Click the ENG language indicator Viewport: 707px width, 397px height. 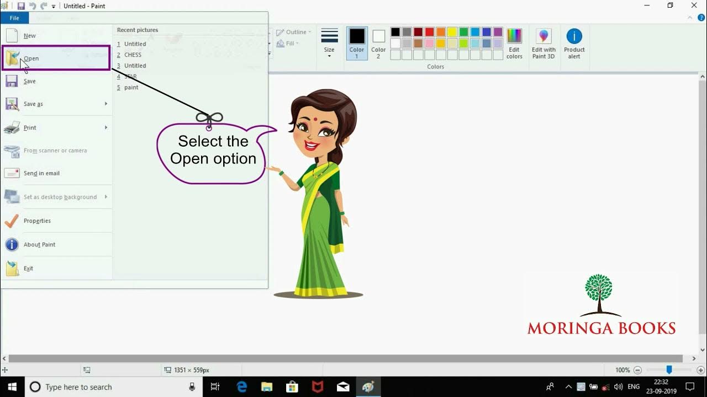(x=634, y=387)
